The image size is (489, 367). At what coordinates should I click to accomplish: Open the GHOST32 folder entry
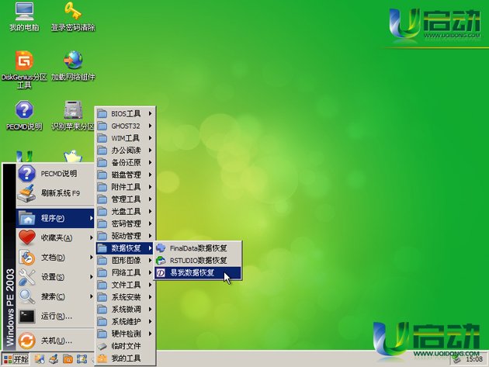coord(125,126)
